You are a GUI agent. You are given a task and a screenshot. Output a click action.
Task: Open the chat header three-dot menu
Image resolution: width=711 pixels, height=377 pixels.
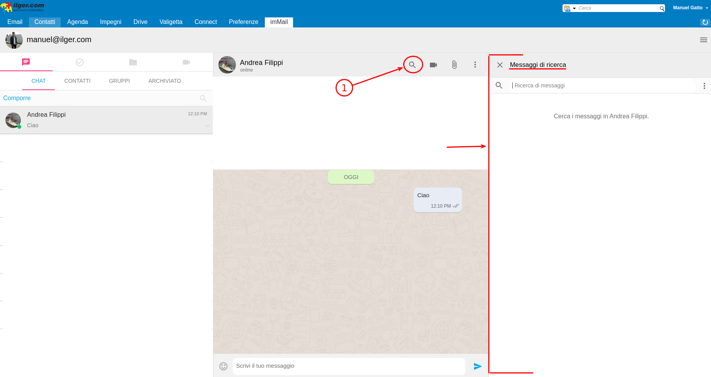475,65
